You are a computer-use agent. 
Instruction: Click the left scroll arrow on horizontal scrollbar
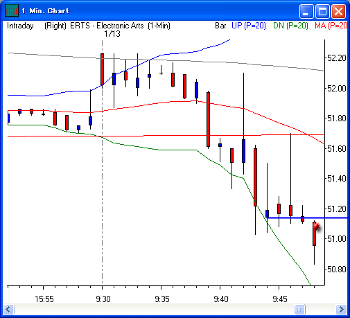(8, 309)
